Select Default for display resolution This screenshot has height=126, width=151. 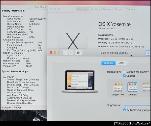pyautogui.click(x=124, y=72)
